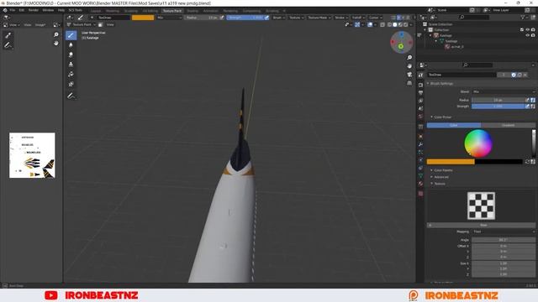The image size is (538, 302).
Task: Open the Material properties tab
Action: [x=420, y=184]
